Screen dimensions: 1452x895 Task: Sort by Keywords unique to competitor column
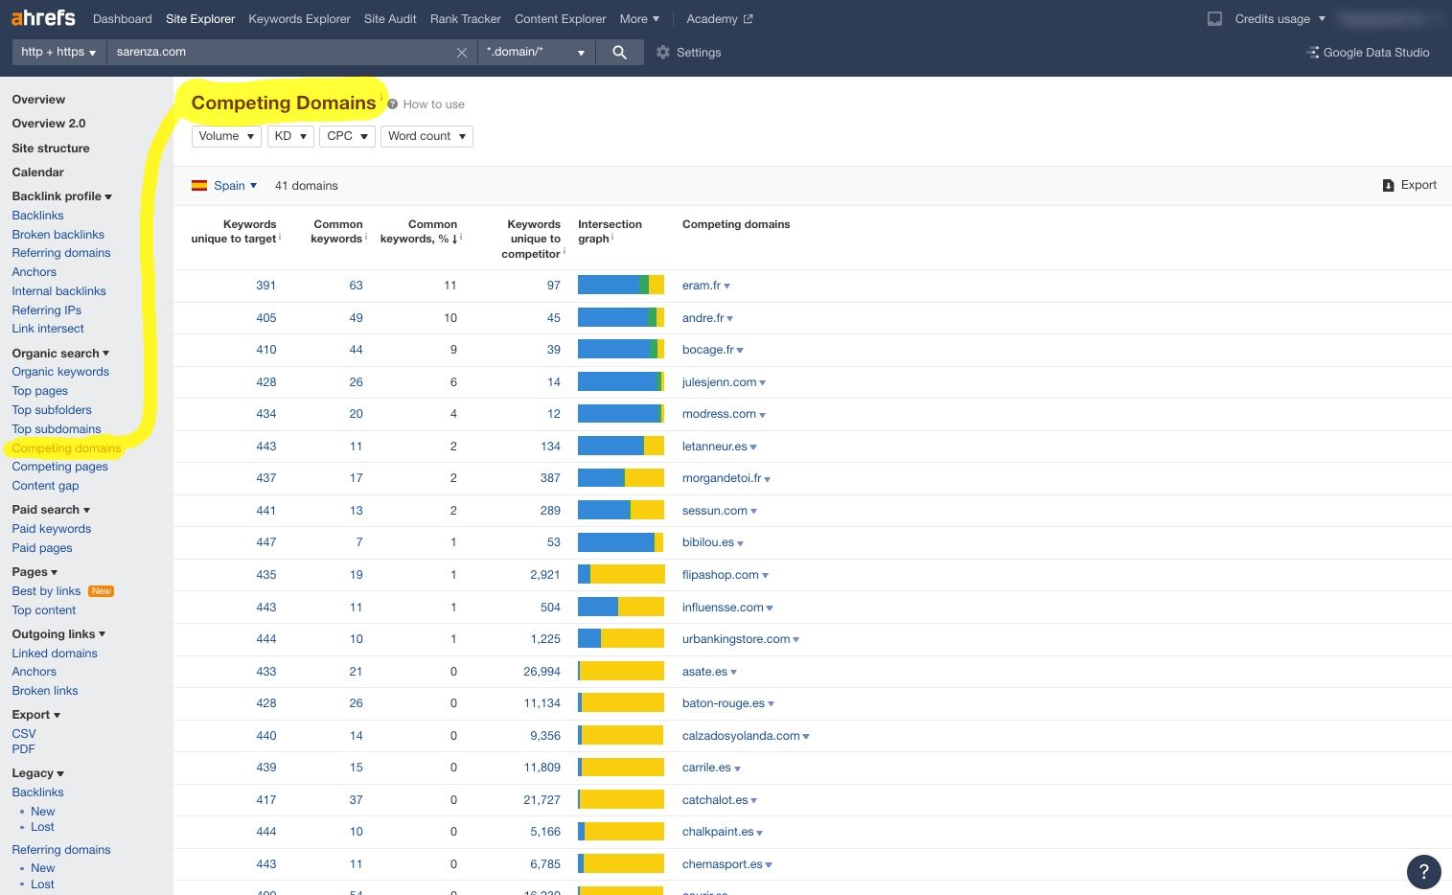tap(533, 239)
